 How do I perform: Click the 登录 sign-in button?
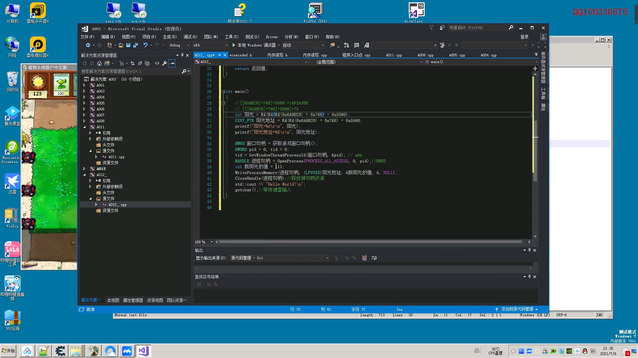coord(524,37)
